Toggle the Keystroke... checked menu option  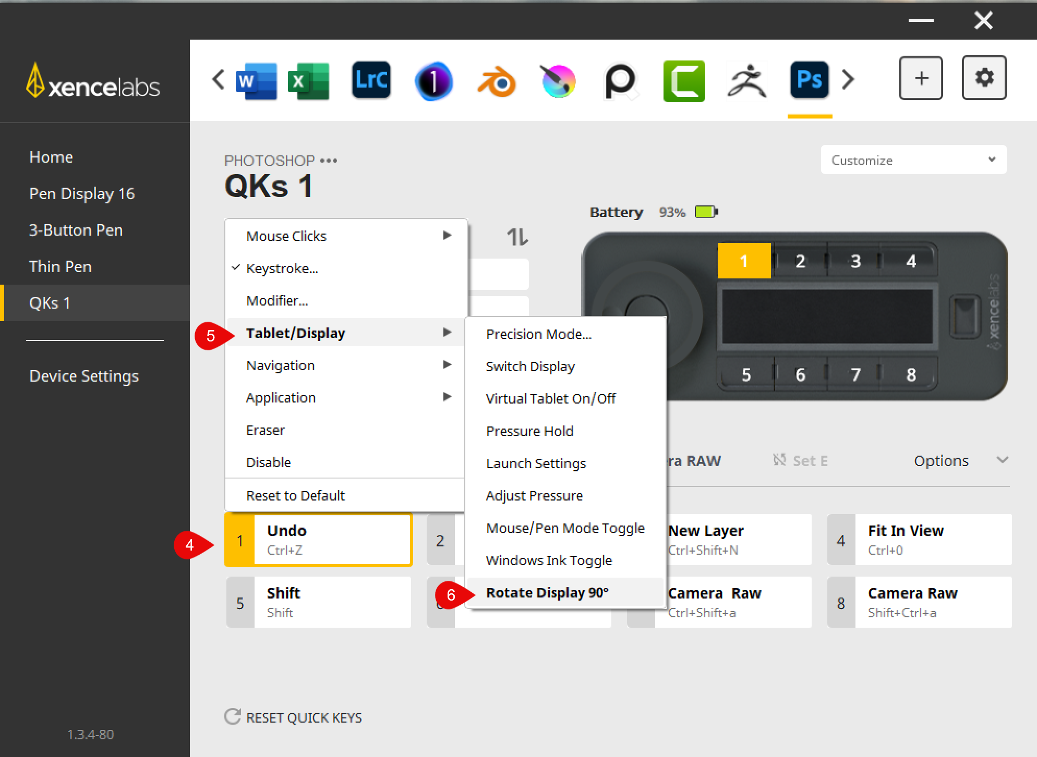(282, 268)
